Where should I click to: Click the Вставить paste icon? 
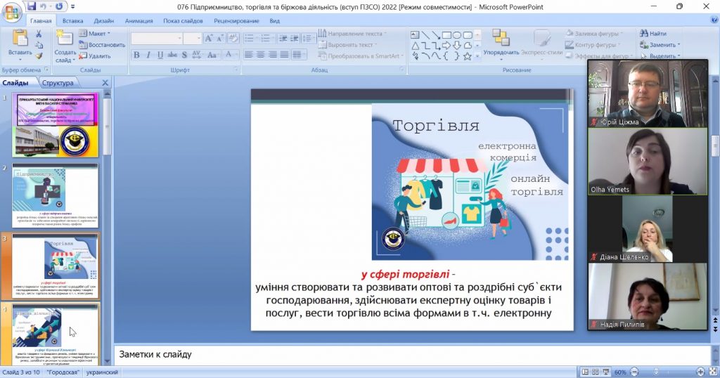[x=20, y=38]
